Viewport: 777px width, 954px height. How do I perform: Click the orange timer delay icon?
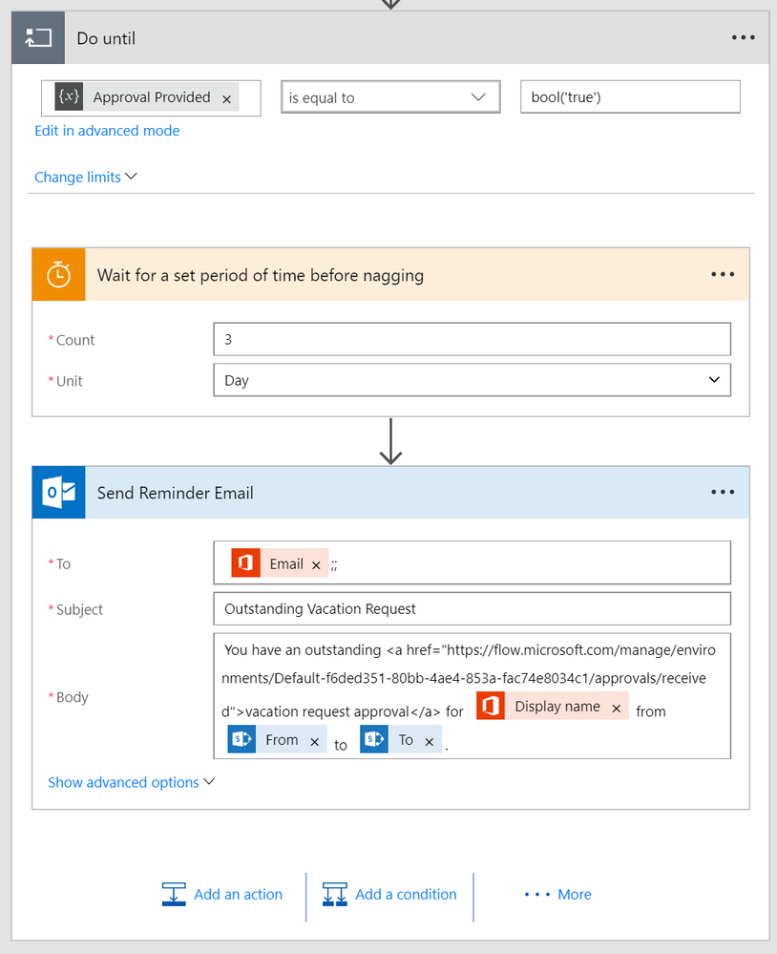(58, 275)
